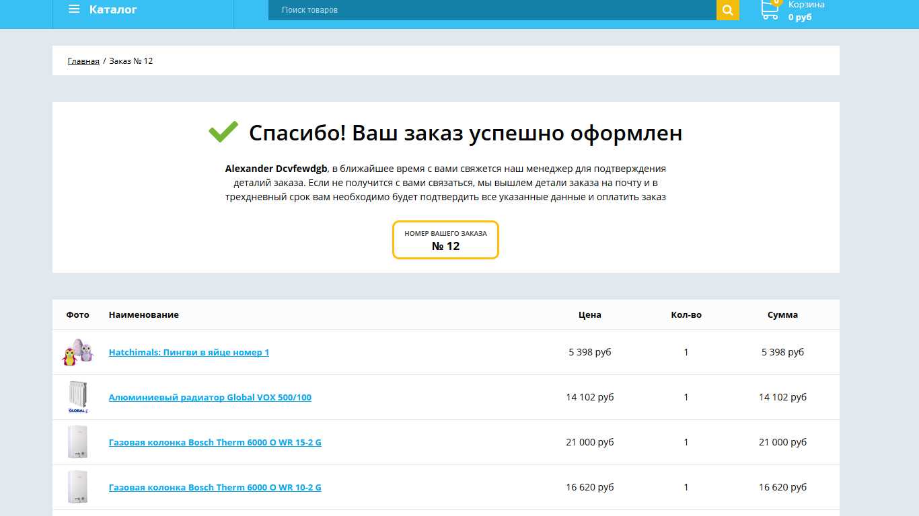Open Газовая колонка Bosch Therm 6000 O WR 10-2 G
The image size is (919, 516).
coord(215,487)
